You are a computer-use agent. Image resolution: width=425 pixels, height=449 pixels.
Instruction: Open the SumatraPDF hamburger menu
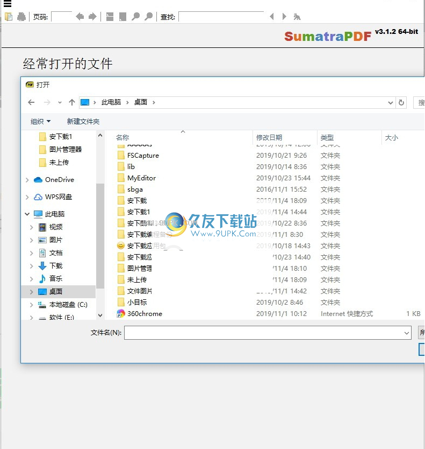click(8, 3)
